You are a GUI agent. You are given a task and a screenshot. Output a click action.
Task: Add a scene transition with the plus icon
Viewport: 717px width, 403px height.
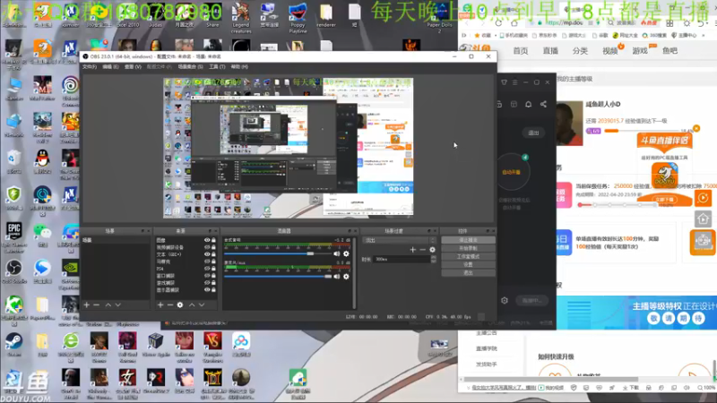(x=413, y=250)
